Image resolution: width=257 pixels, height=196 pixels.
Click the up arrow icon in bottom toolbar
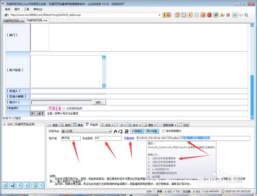point(42,185)
